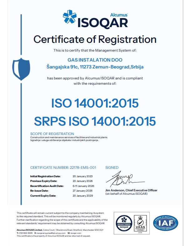Viewport: 191px width, 246px height.
Task: Click the 'Re-issue Date:' label
Action: (x=39, y=191)
